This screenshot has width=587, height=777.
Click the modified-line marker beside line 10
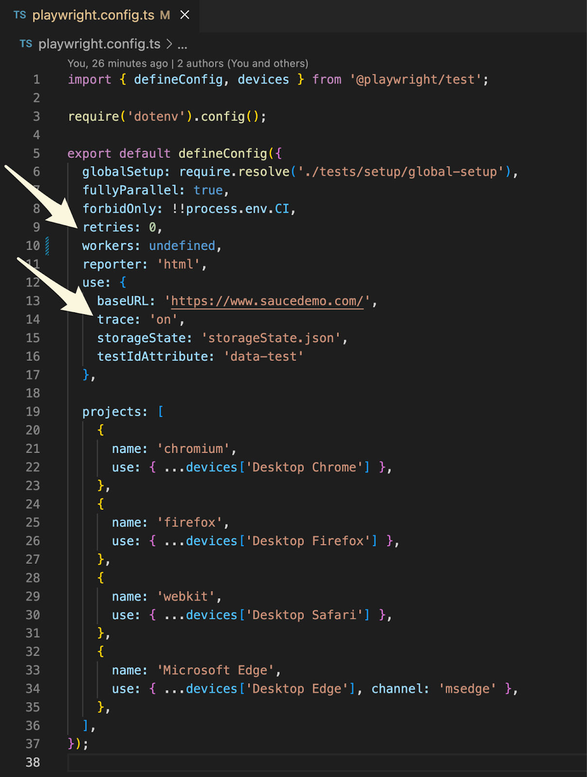47,246
